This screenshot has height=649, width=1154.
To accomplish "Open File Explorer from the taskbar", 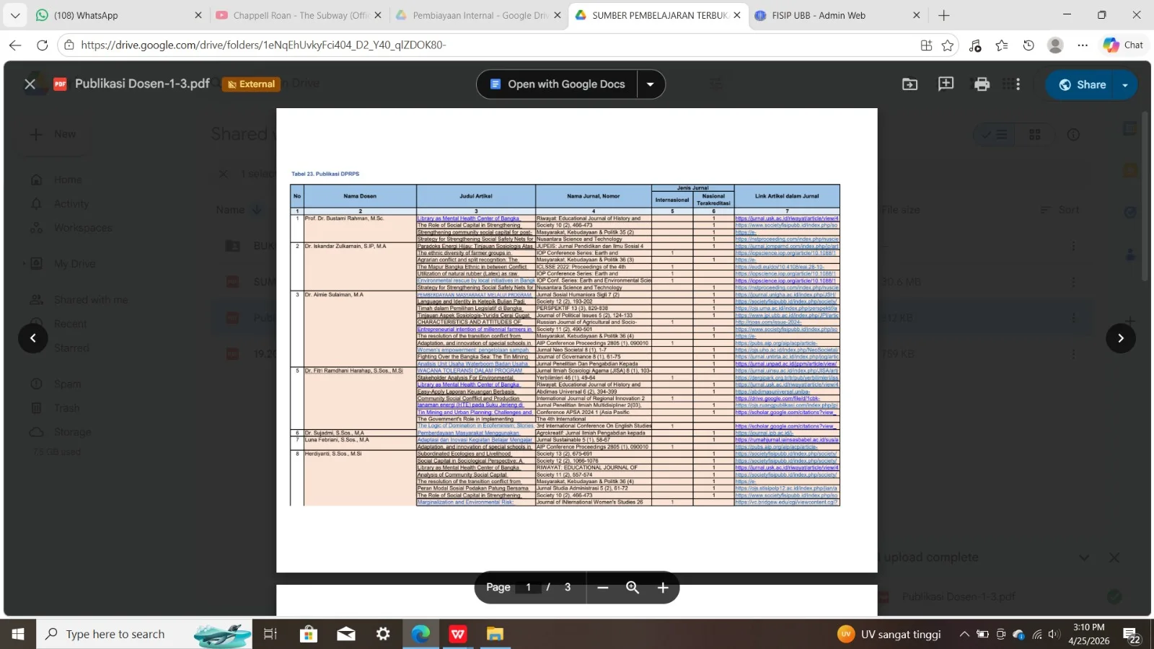I will point(495,634).
